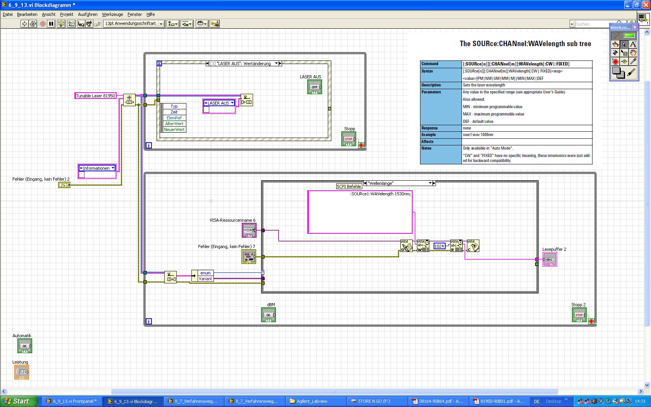This screenshot has width=651, height=407.
Task: Select the breakpoint stop-sign tool
Action: tap(615, 62)
